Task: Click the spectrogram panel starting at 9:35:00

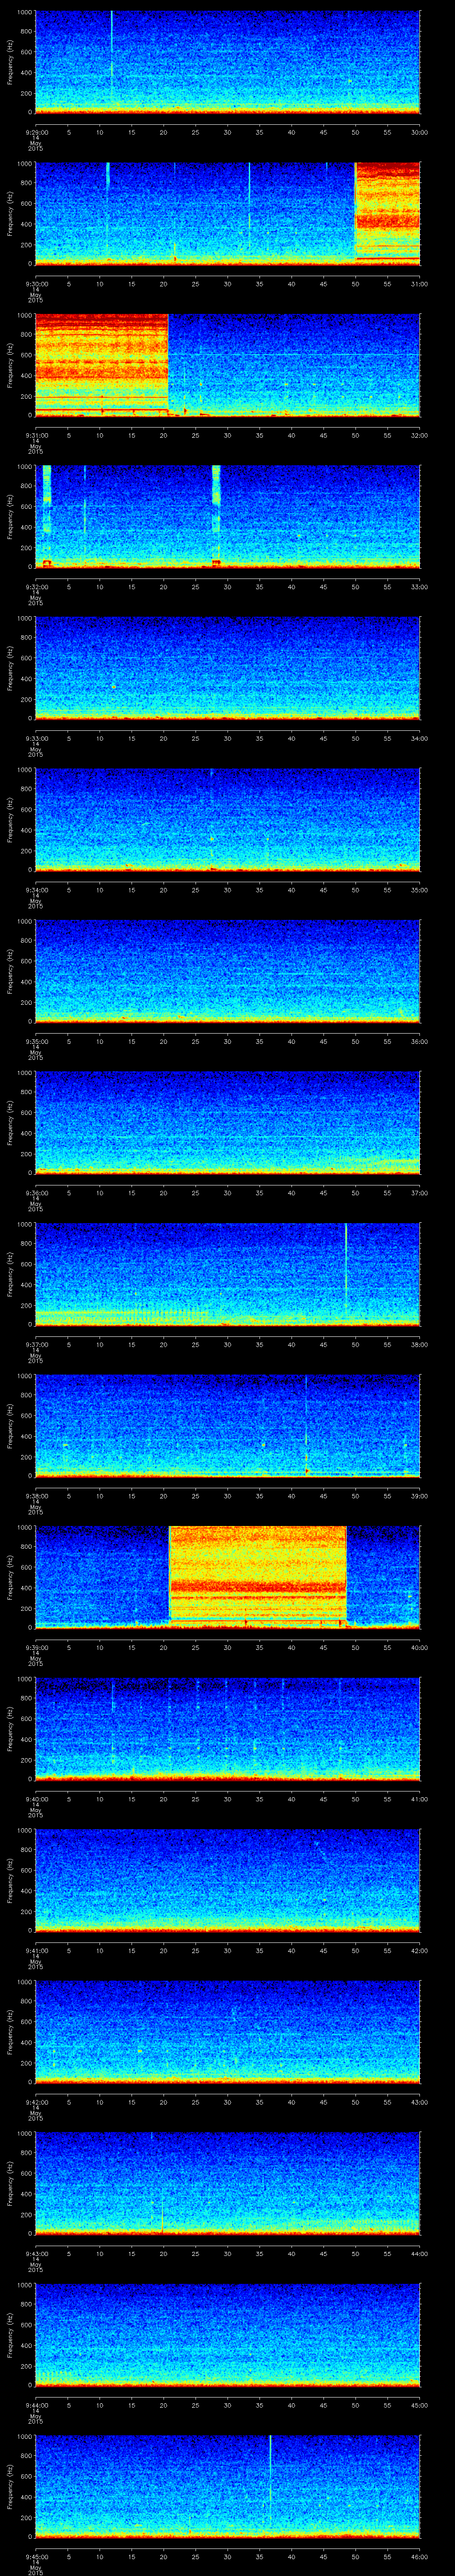Action: click(x=228, y=971)
